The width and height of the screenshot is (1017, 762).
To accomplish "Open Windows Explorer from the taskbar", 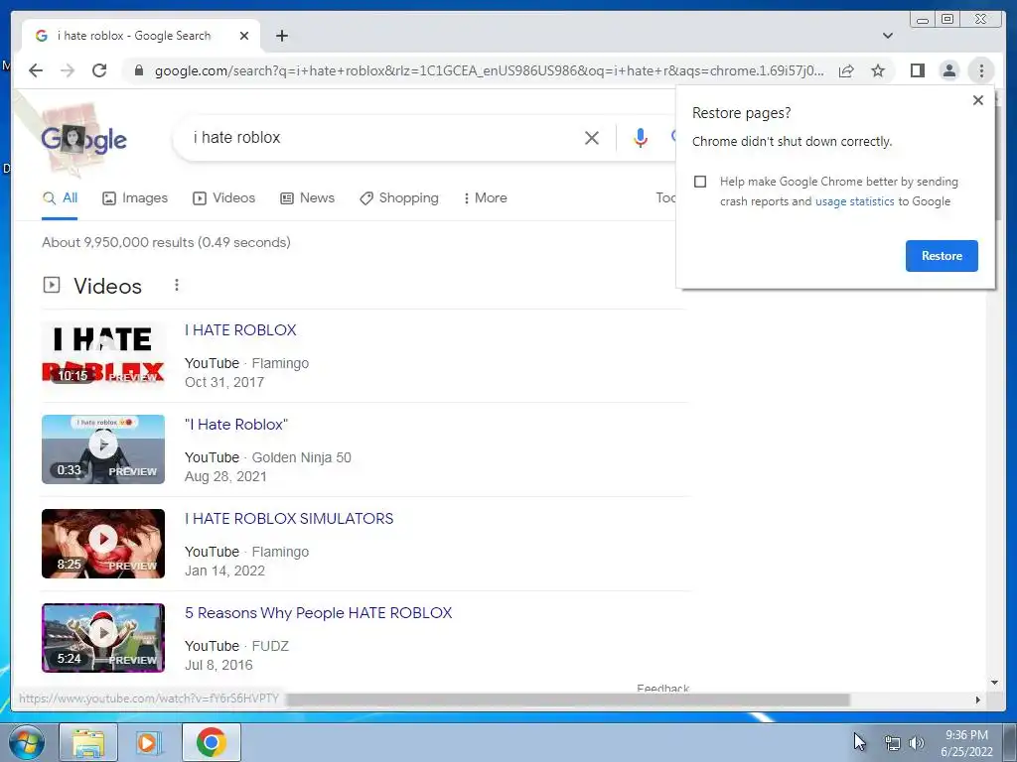I will 88,742.
